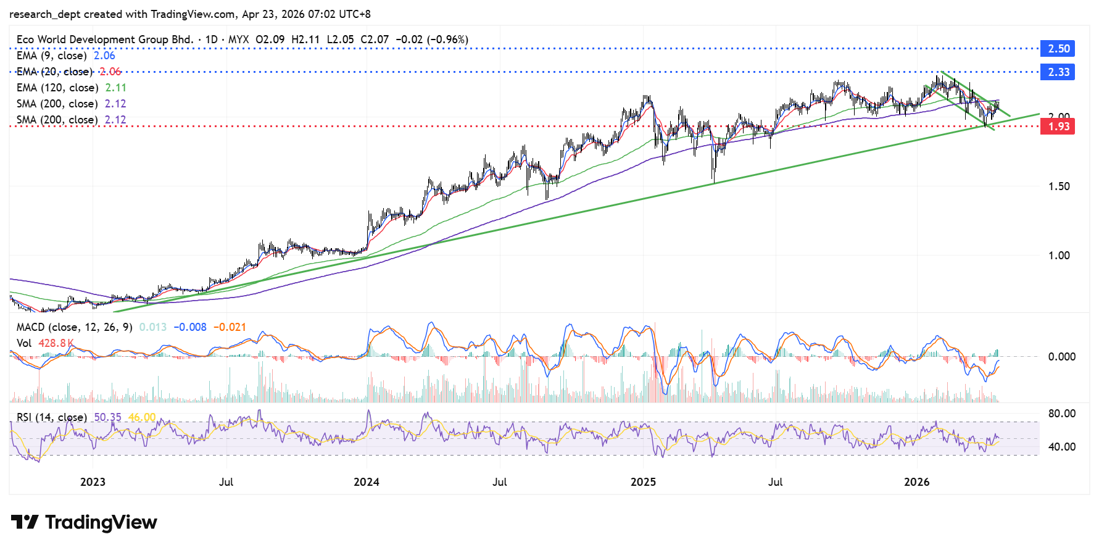Screen dimensions: 1099x550
Task: Select the 2.50 blue price label
Action: click(1058, 49)
